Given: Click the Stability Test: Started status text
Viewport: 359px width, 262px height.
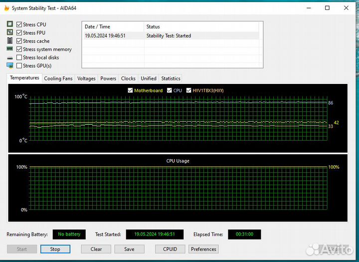Looking at the screenshot, I should pyautogui.click(x=169, y=36).
